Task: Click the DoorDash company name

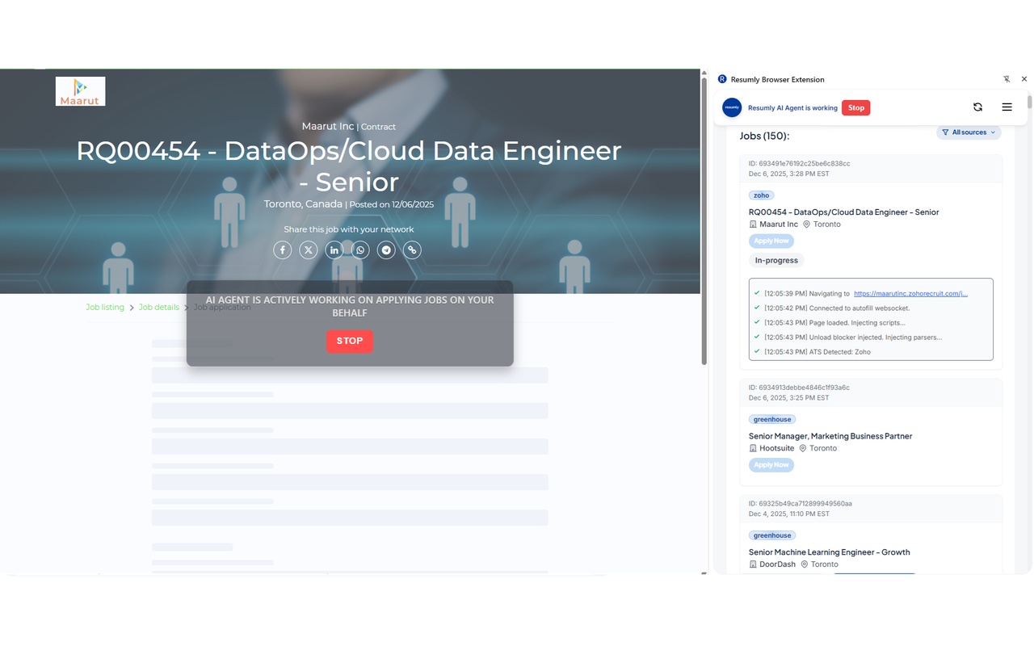Action: pos(777,564)
